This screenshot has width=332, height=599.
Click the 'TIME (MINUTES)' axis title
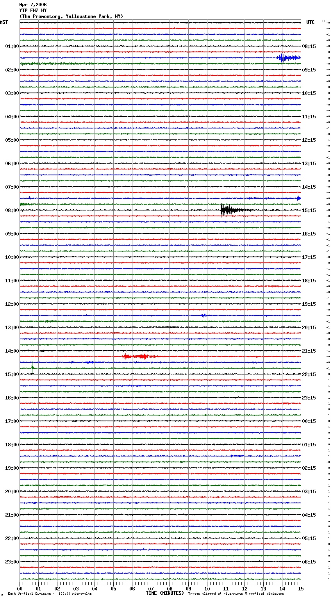point(165,593)
